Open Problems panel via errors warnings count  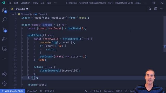coord(50,91)
